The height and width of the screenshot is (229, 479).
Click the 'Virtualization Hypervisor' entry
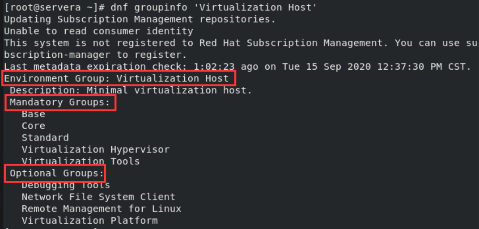(95, 150)
